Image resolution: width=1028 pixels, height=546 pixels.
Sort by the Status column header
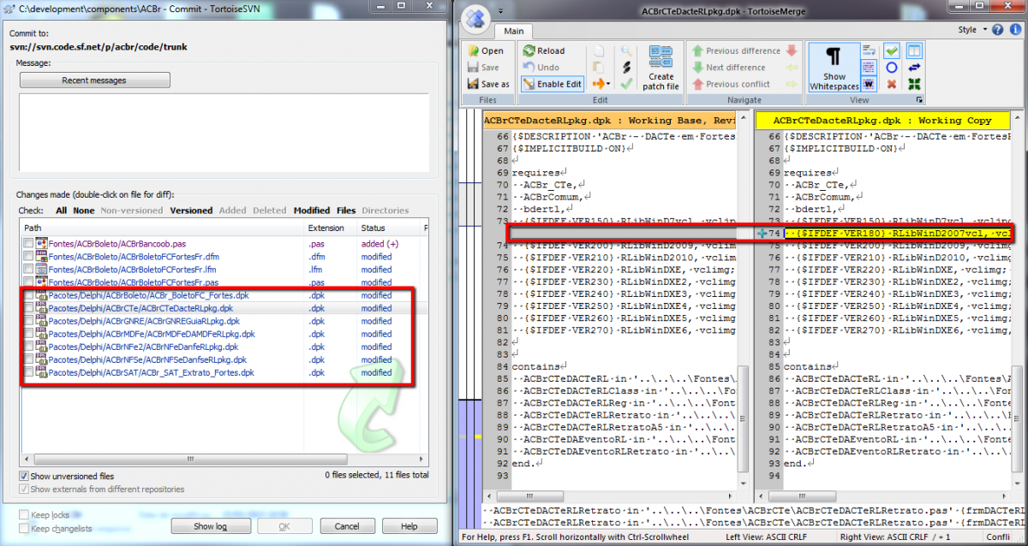pos(389,228)
